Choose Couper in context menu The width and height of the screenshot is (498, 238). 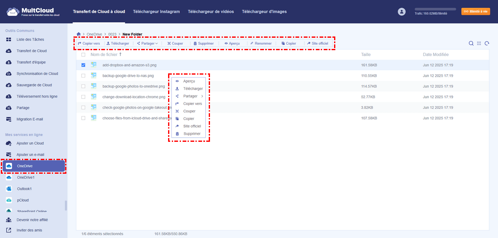point(188,111)
